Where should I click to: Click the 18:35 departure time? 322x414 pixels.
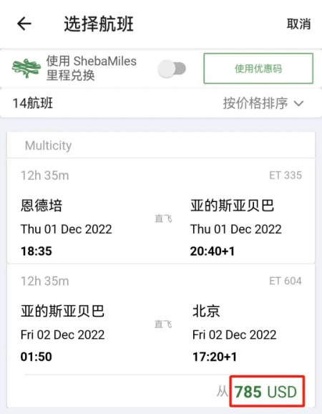click(36, 251)
